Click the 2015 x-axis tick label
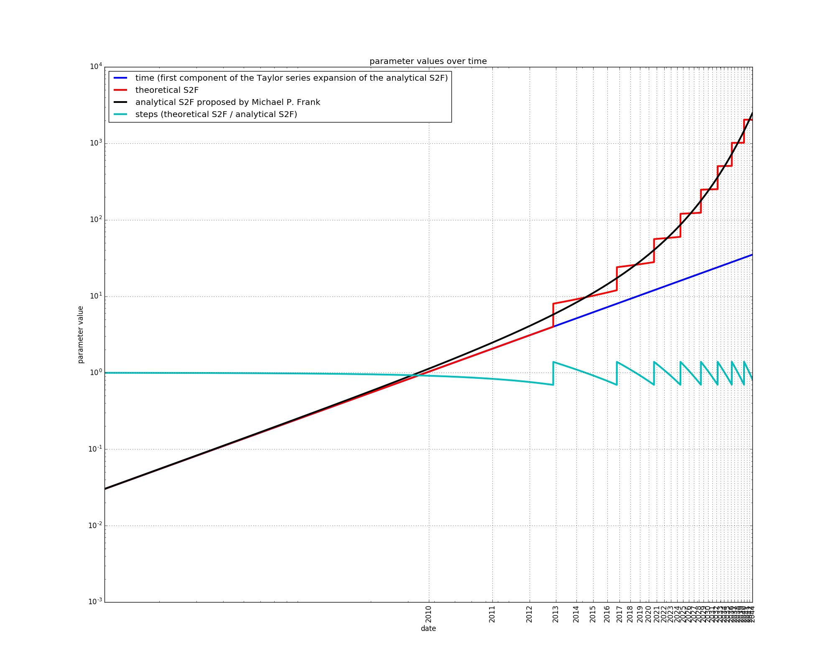 pos(593,614)
